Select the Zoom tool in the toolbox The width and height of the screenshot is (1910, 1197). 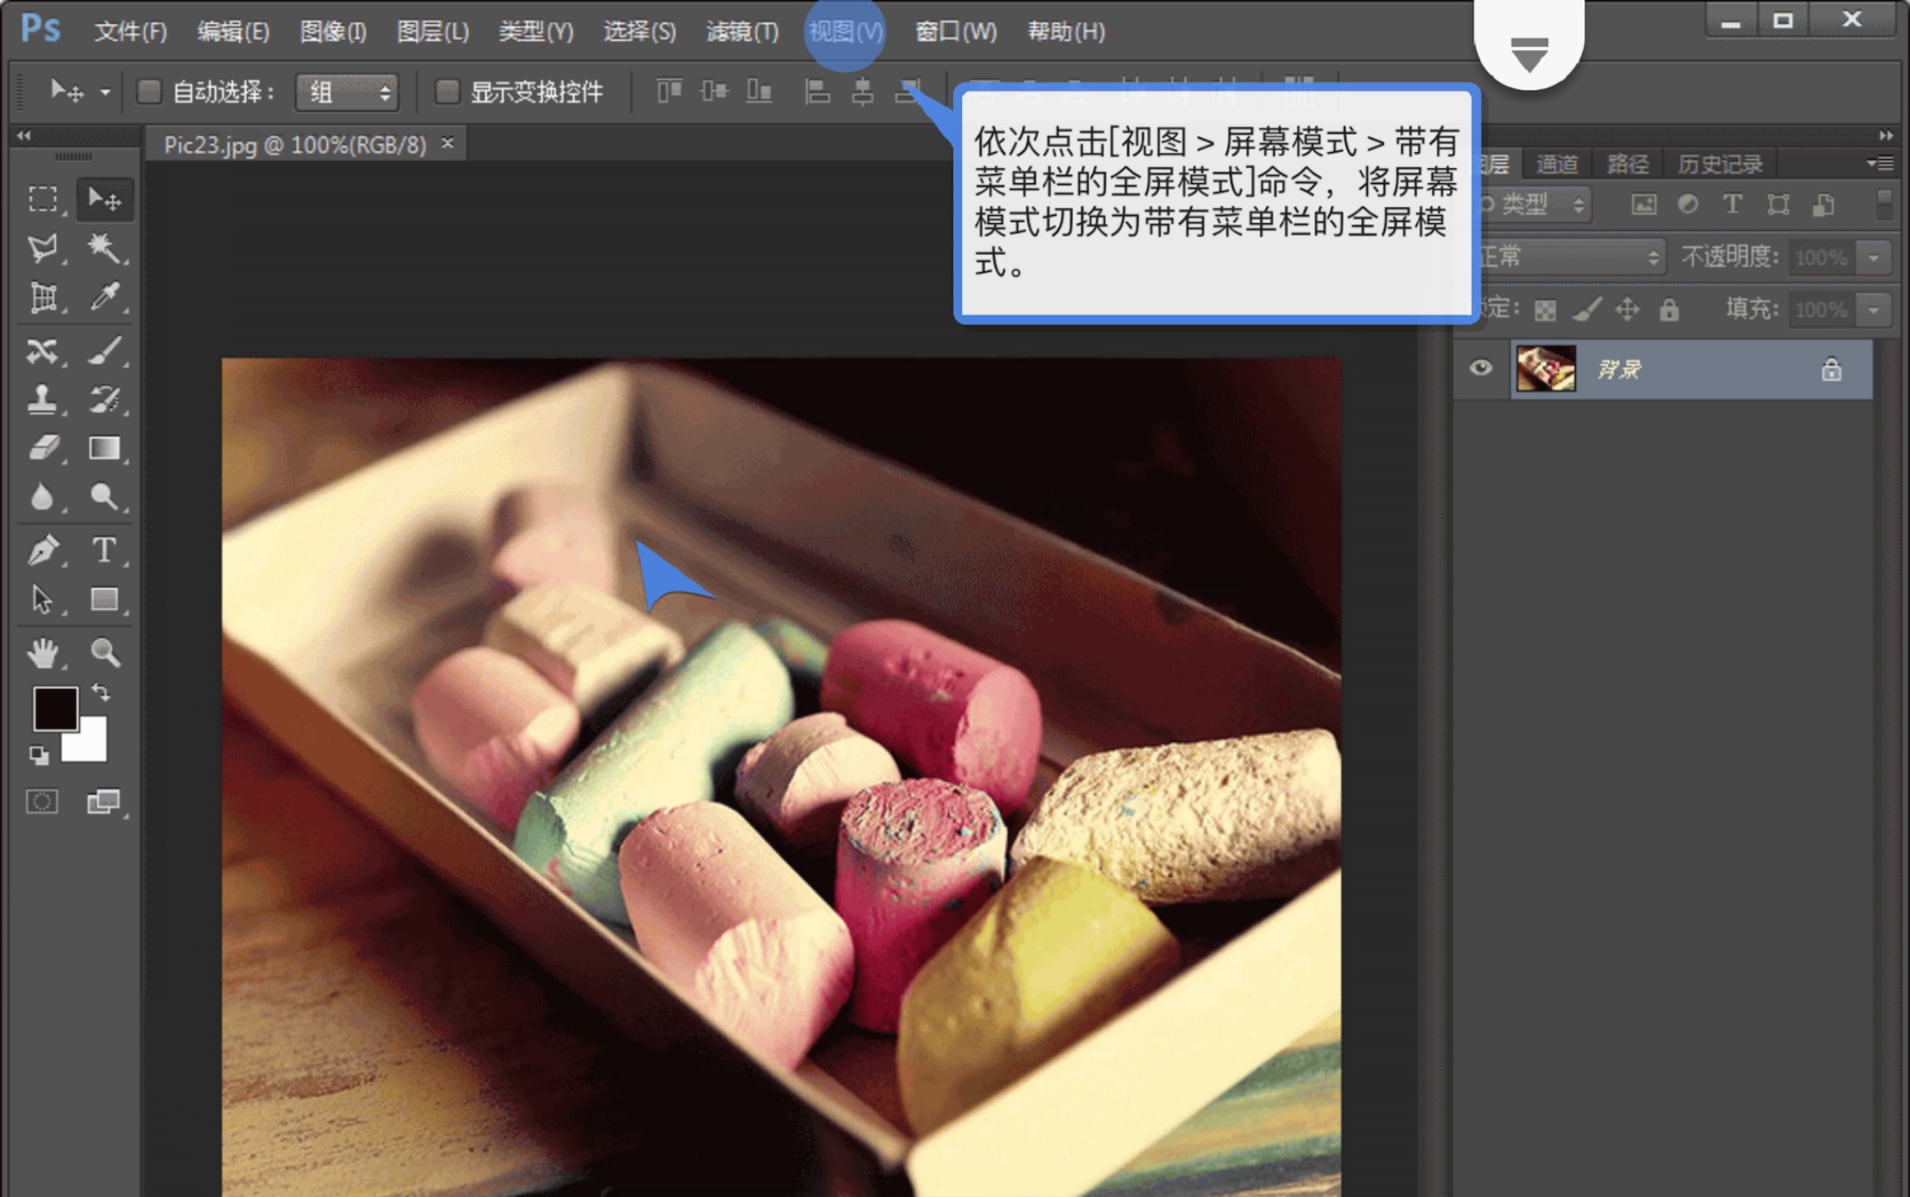[105, 651]
